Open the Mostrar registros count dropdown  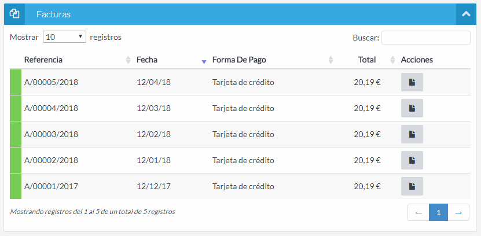pyautogui.click(x=65, y=37)
